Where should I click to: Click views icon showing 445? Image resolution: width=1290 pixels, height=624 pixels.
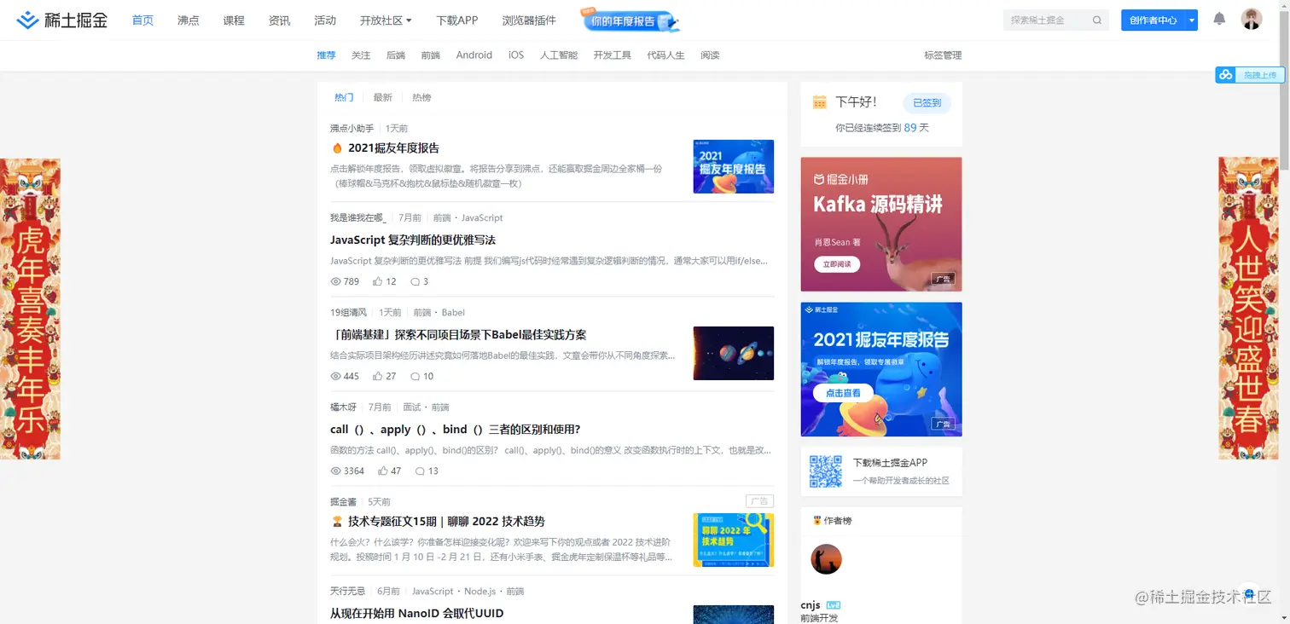[x=335, y=376]
